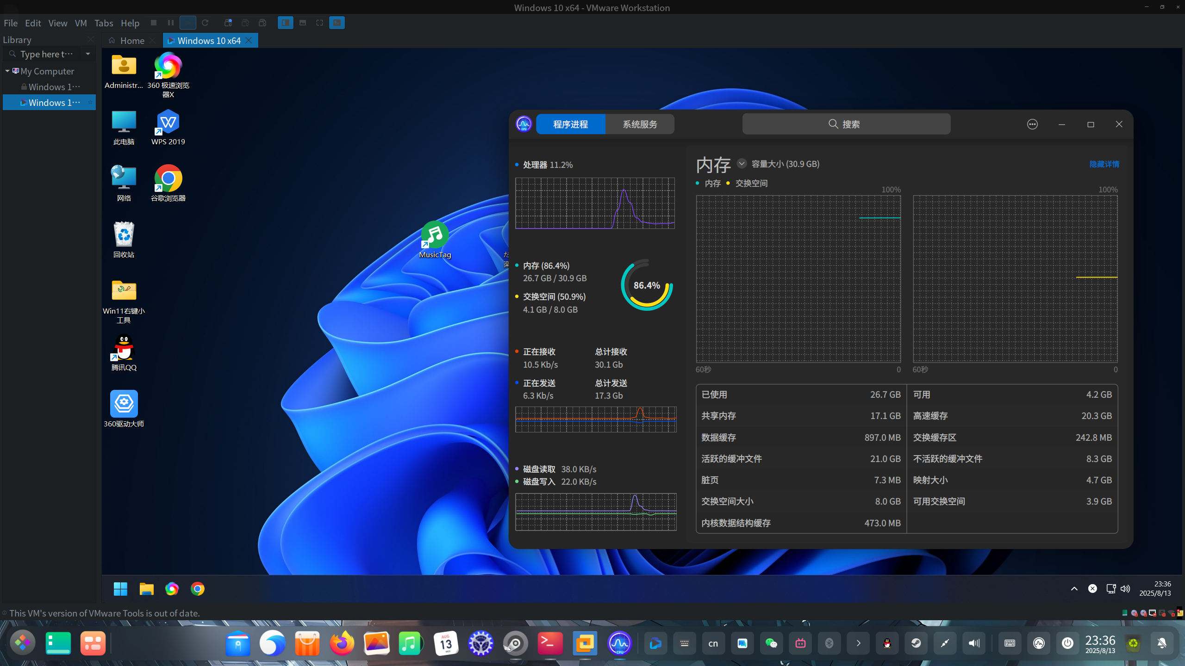
Task: Switch to the Home tab
Action: (132, 41)
